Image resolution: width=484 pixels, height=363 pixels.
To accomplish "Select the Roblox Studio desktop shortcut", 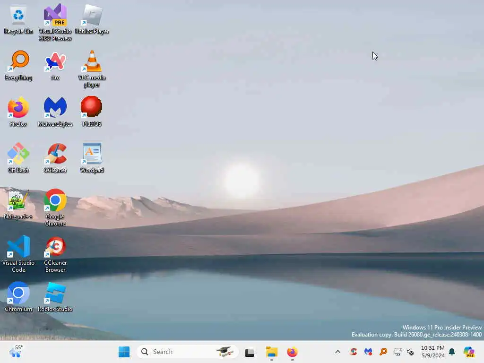I will [x=55, y=297].
